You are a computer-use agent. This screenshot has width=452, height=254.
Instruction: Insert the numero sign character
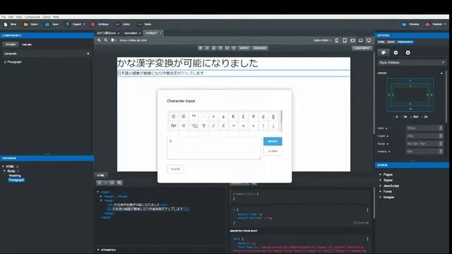pos(174,126)
